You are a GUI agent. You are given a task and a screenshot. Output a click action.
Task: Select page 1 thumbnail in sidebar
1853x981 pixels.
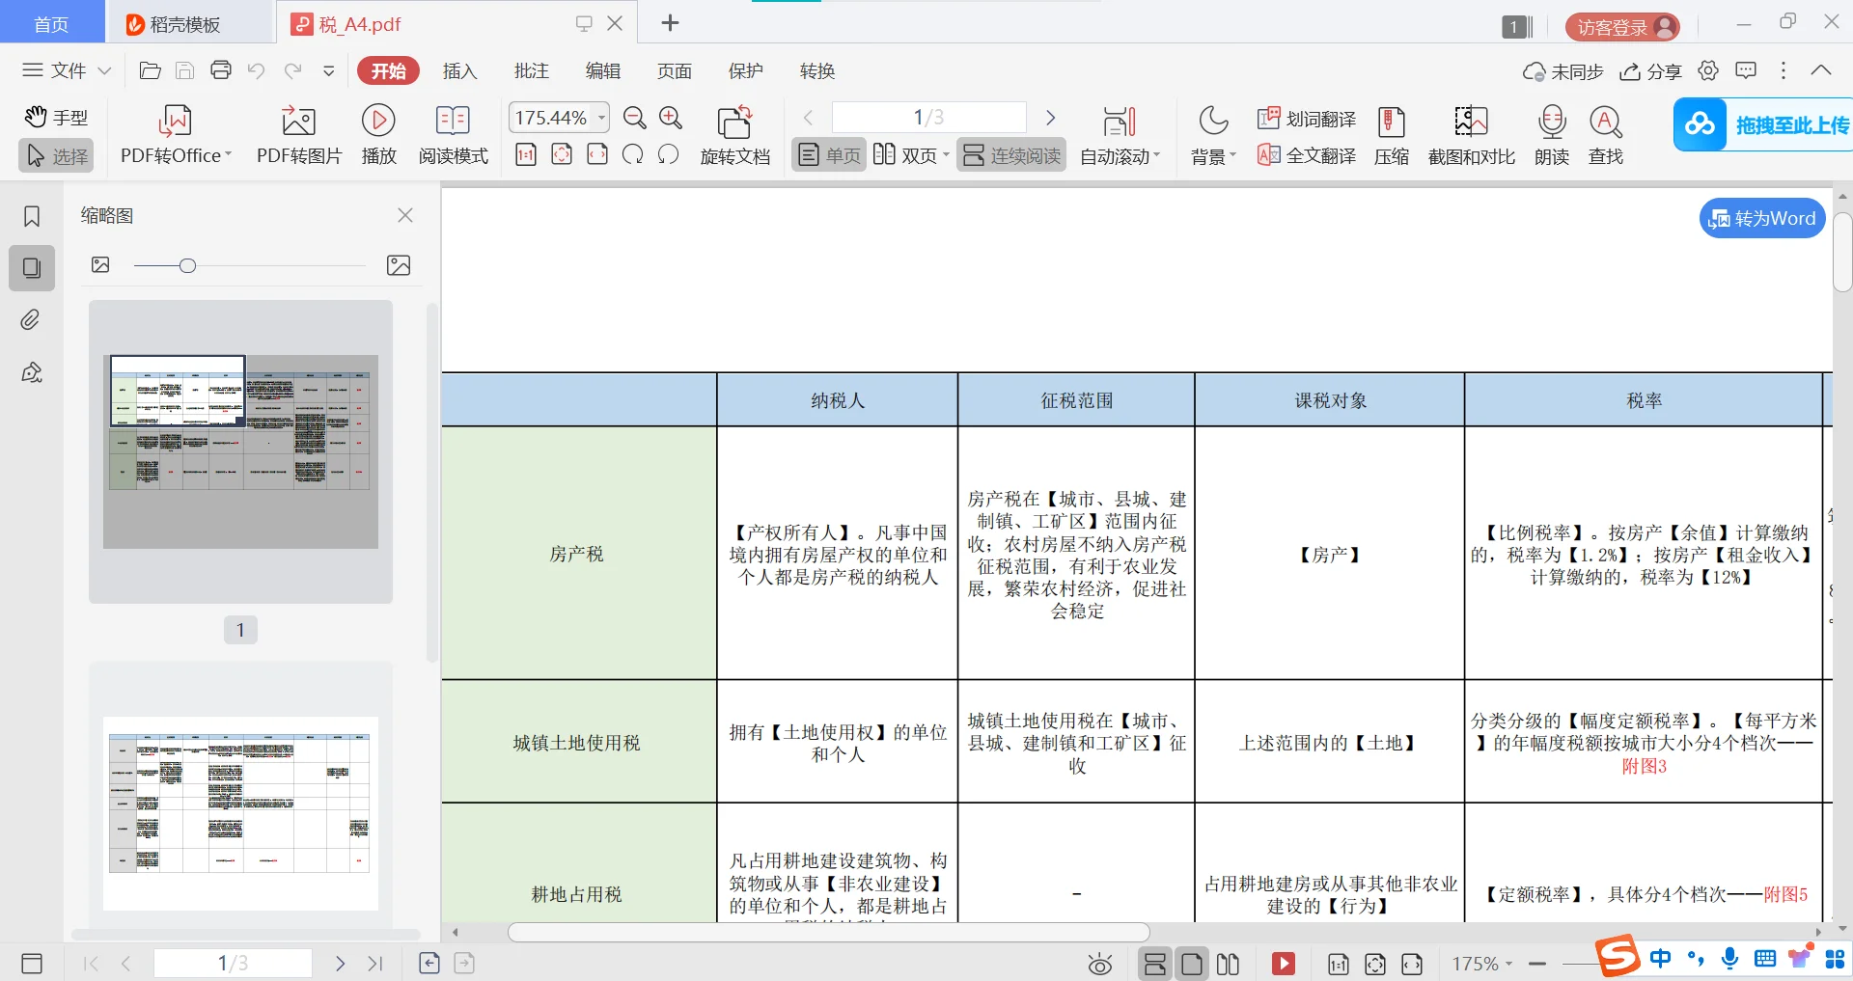[x=240, y=449]
